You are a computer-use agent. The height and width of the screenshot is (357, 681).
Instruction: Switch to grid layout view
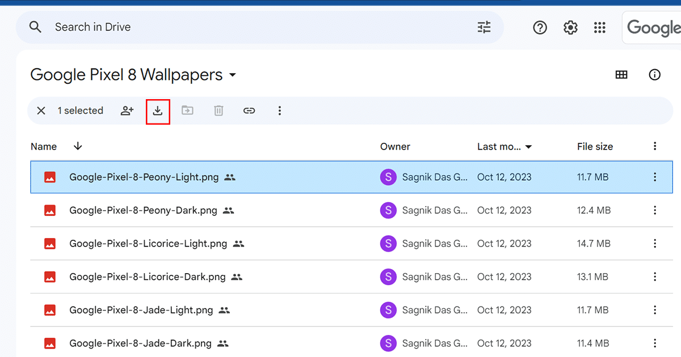[621, 75]
